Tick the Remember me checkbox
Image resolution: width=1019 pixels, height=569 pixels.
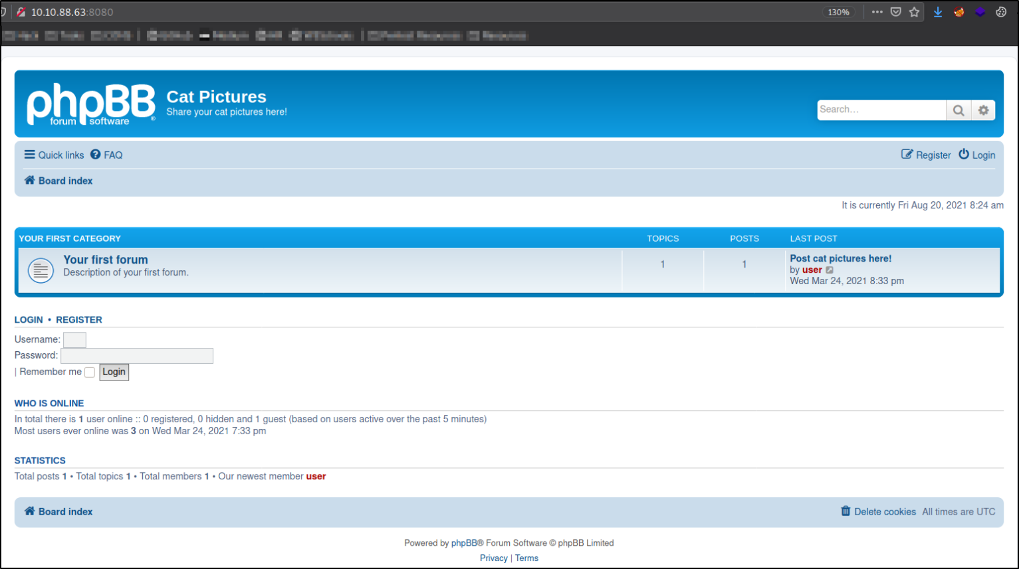[90, 372]
